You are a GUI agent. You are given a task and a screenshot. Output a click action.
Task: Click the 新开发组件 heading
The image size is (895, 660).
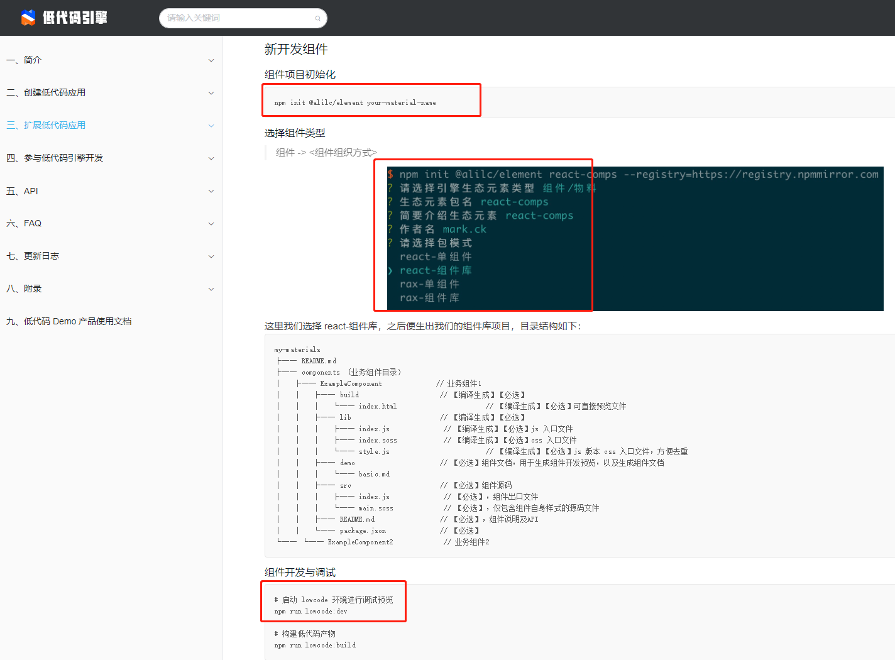[x=296, y=49]
